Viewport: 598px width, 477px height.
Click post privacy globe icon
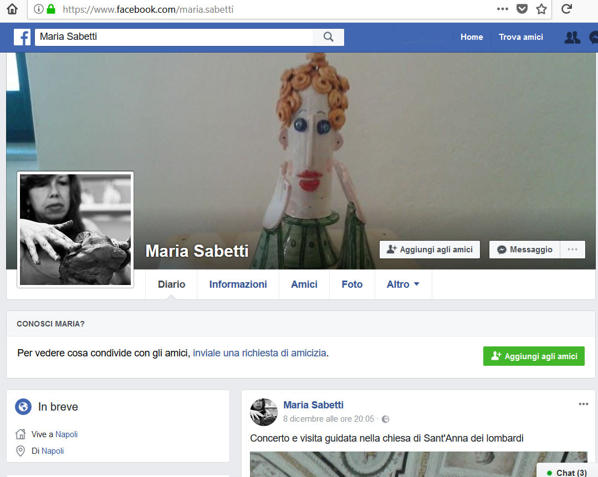pyautogui.click(x=386, y=419)
